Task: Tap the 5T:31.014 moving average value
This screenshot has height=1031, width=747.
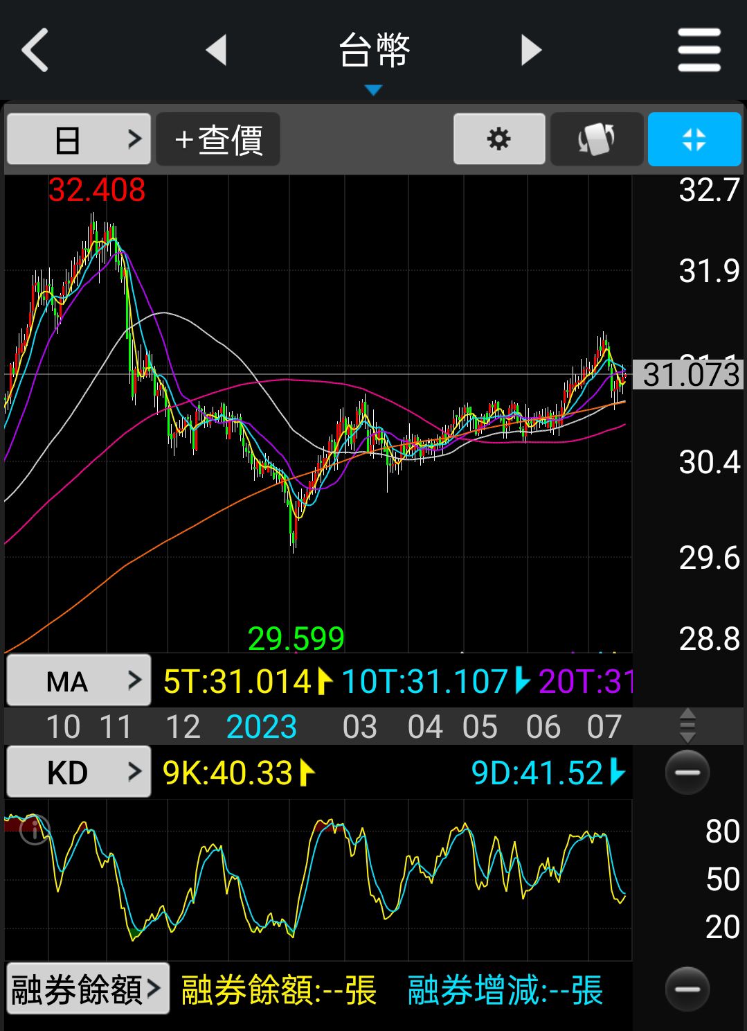Action: click(x=237, y=681)
